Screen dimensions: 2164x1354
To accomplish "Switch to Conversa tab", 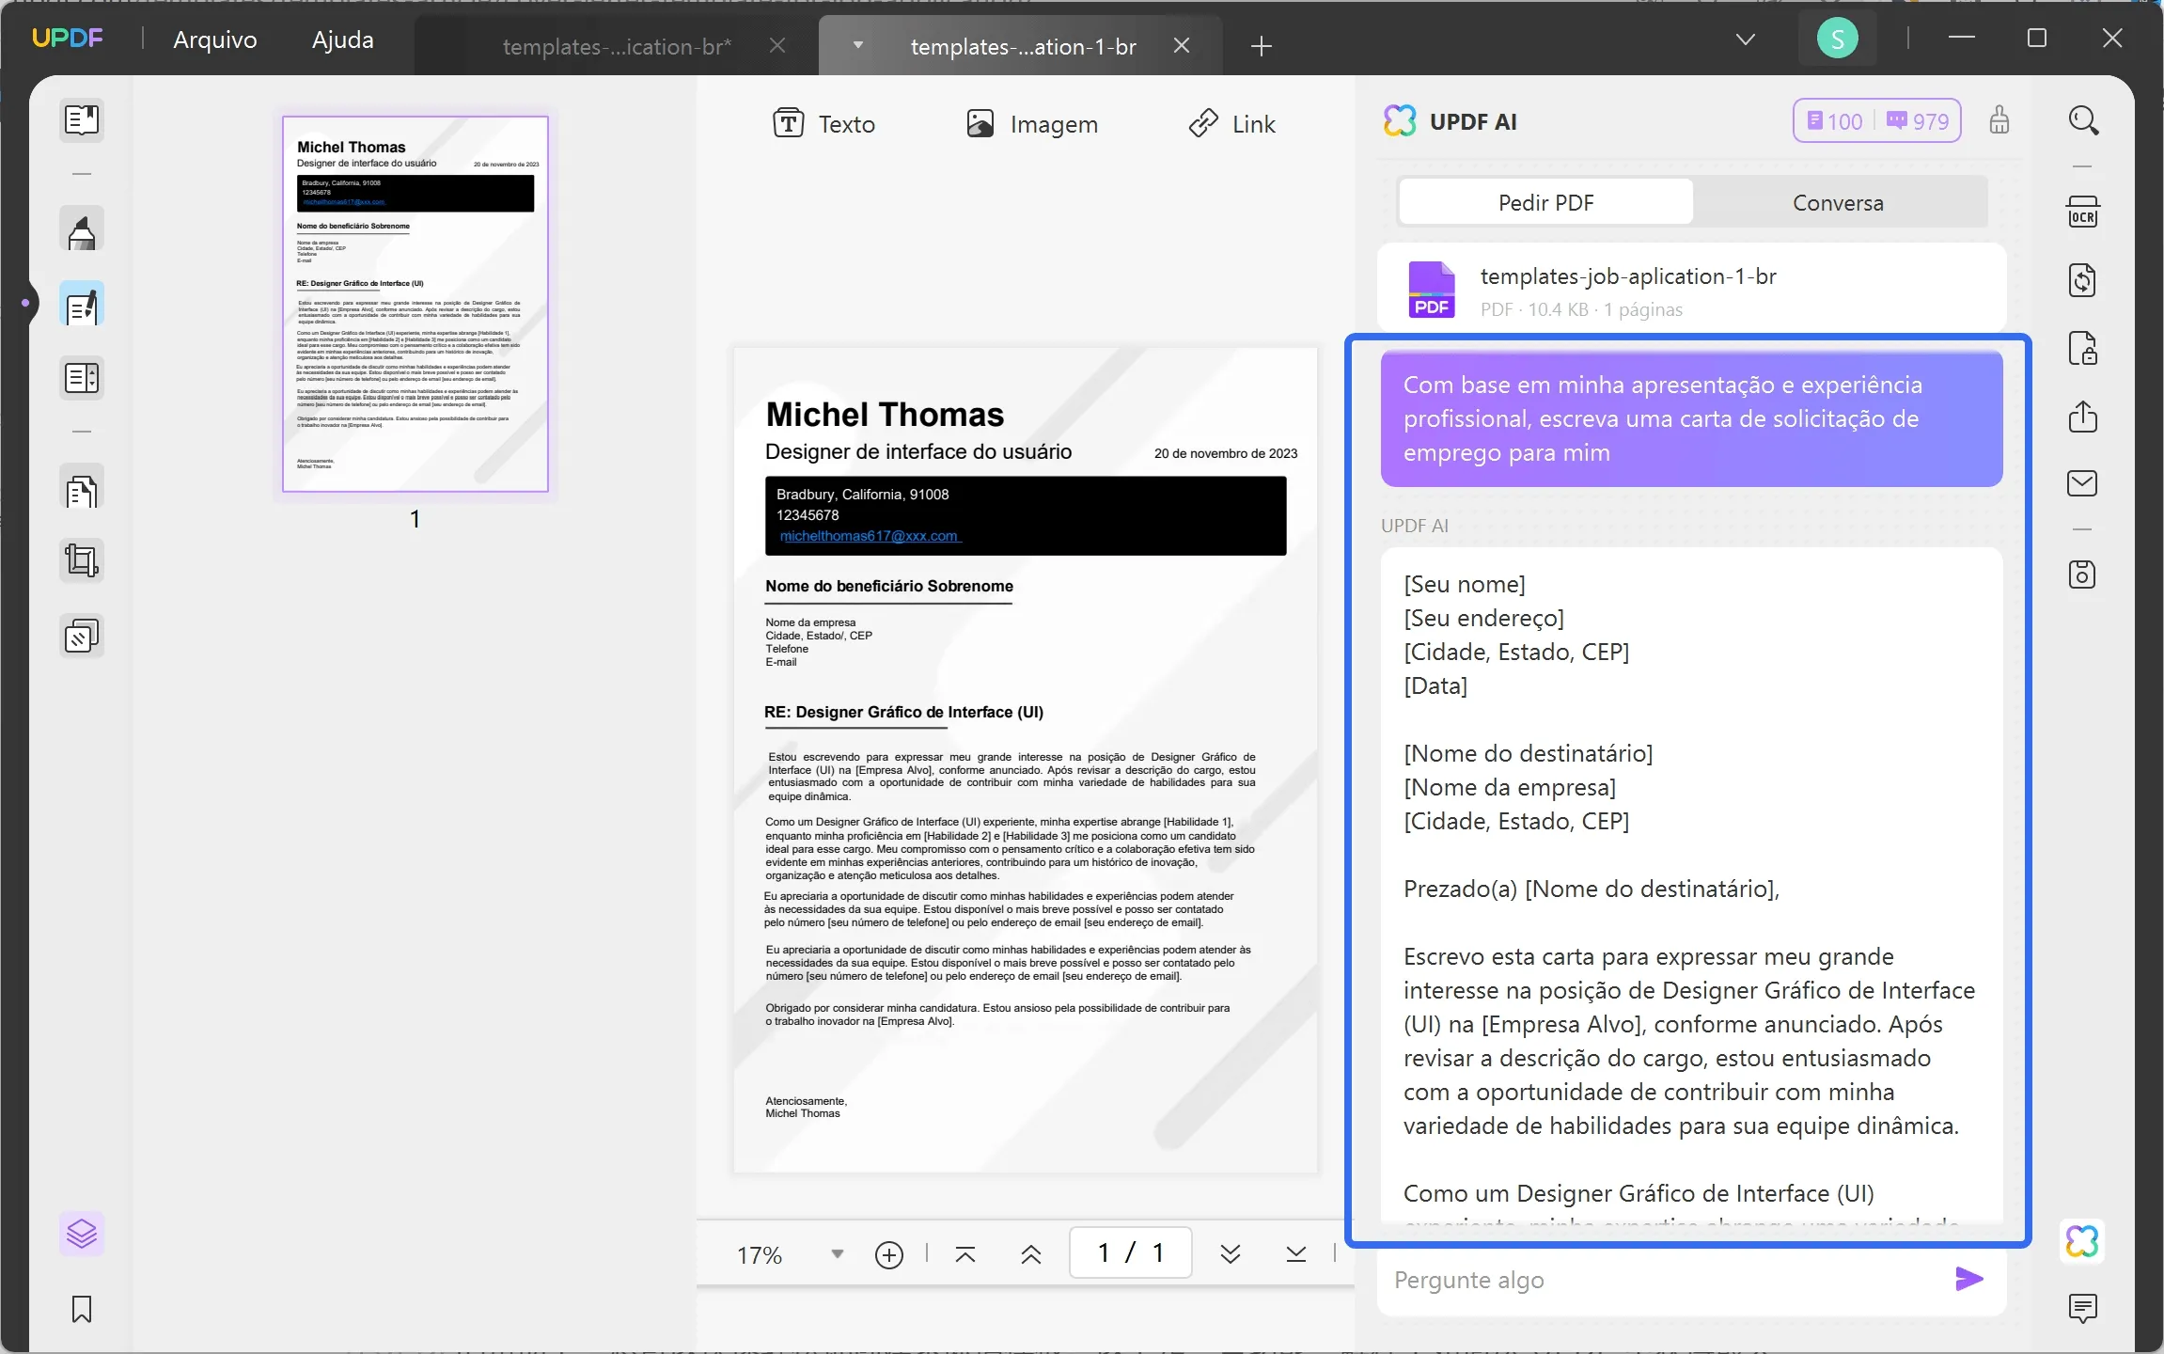I will point(1838,202).
